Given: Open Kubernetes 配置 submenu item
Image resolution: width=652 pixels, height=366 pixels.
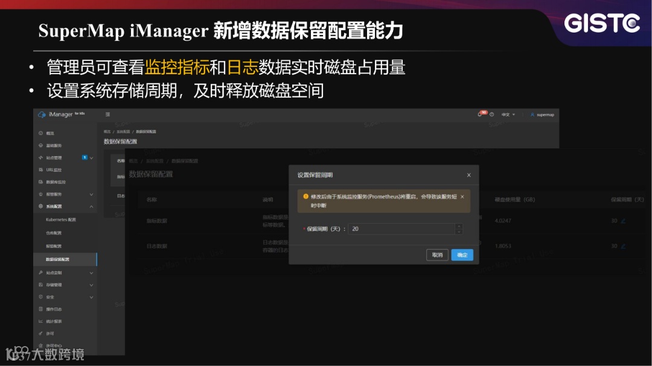Looking at the screenshot, I should [61, 219].
